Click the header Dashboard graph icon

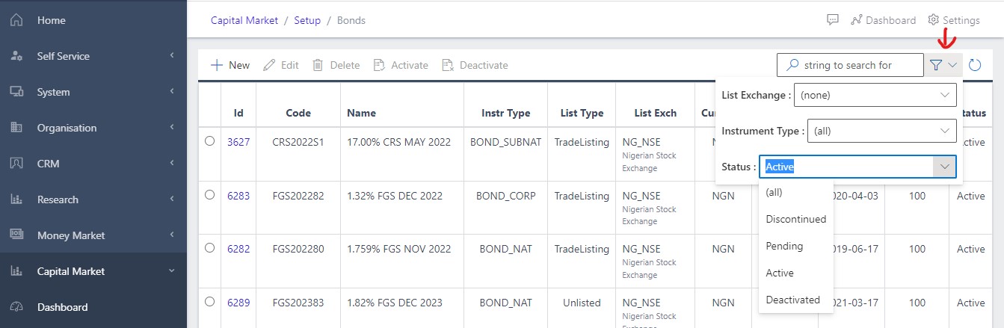pyautogui.click(x=857, y=20)
